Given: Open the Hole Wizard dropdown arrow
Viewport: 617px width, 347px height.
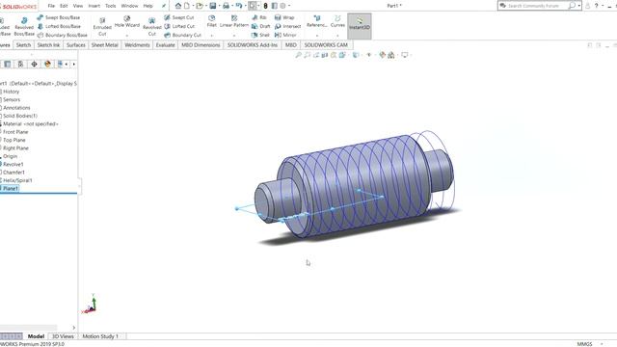Looking at the screenshot, I should tap(126, 36).
